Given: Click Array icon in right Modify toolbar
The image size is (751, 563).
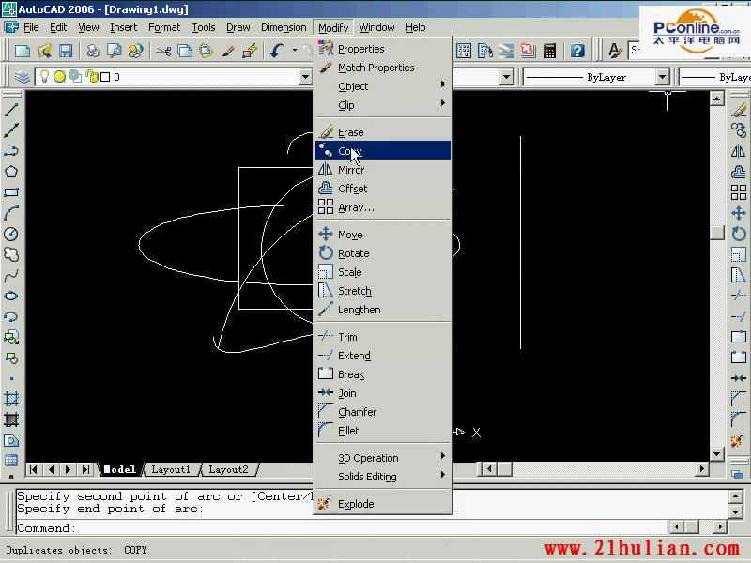Looking at the screenshot, I should 739,192.
